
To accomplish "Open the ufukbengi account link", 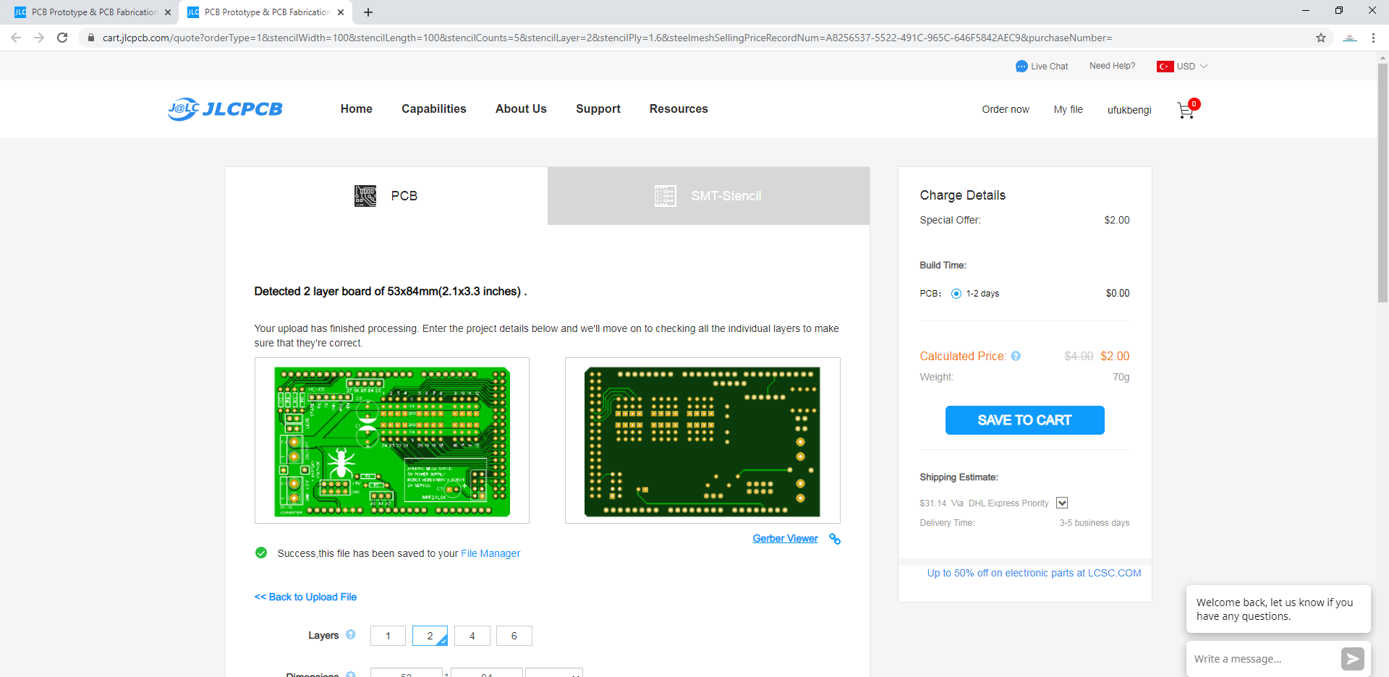I will tap(1129, 110).
